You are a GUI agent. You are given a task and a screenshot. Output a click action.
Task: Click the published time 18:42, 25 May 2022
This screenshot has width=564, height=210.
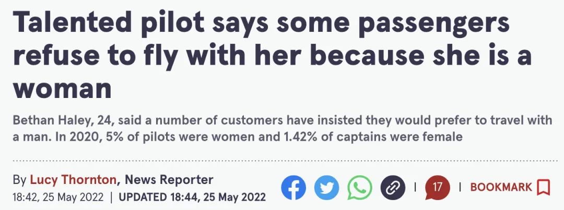coord(58,197)
